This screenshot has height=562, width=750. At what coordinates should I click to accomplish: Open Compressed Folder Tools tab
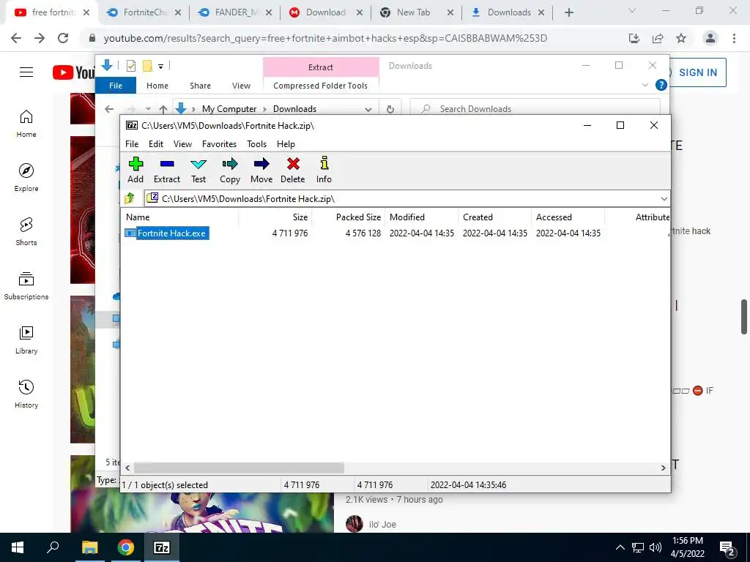321,86
